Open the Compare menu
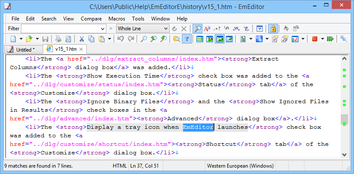The width and height of the screenshot is (354, 174). [91, 19]
